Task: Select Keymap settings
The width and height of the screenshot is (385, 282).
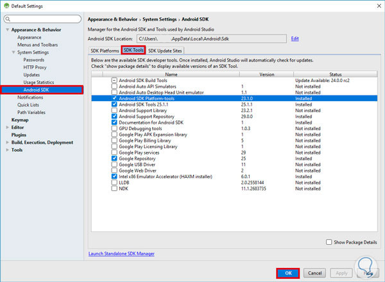Action: (20, 120)
